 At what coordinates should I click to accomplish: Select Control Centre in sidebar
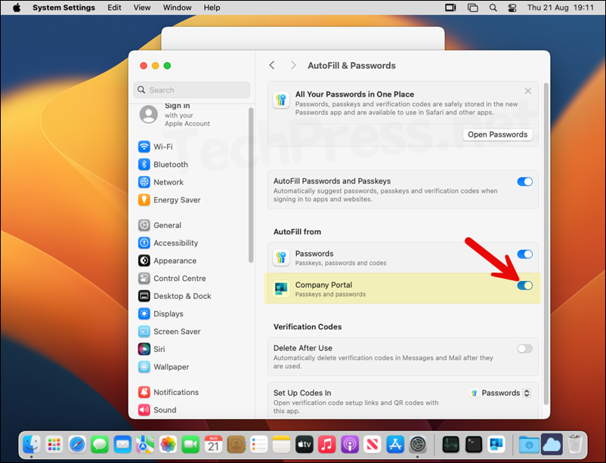point(172,278)
